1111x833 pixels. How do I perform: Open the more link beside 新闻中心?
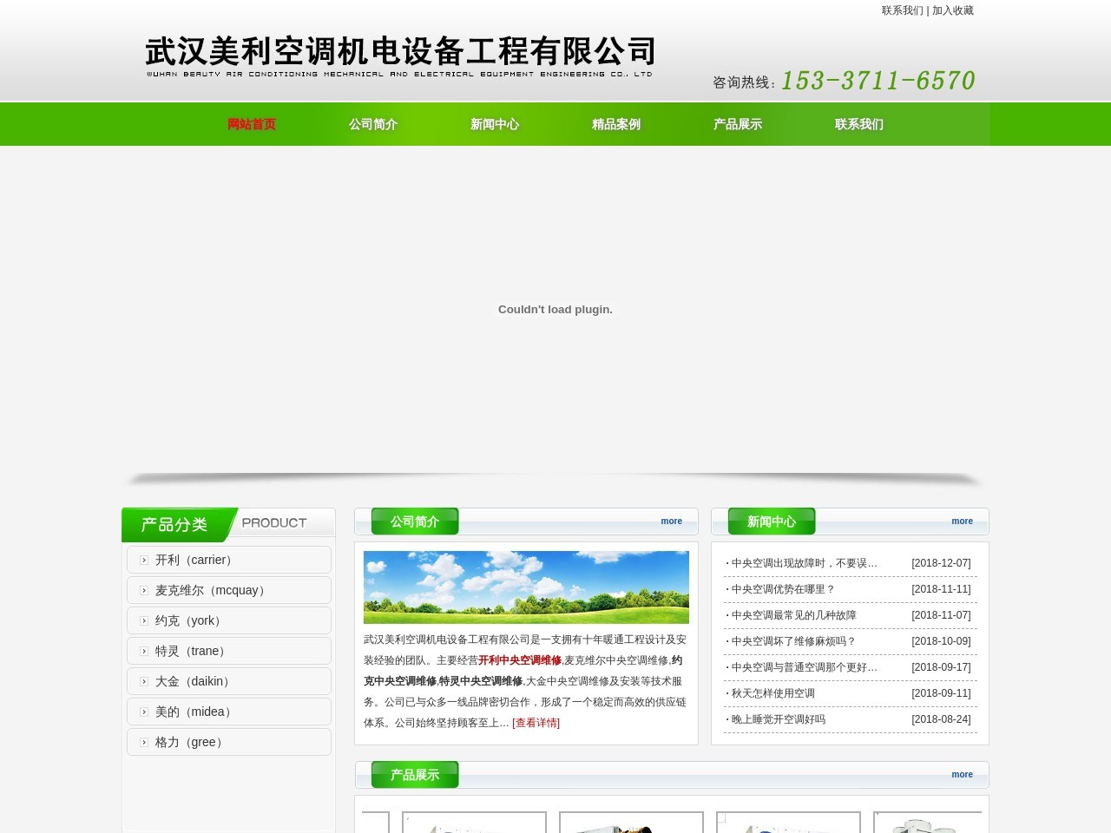coord(962,521)
